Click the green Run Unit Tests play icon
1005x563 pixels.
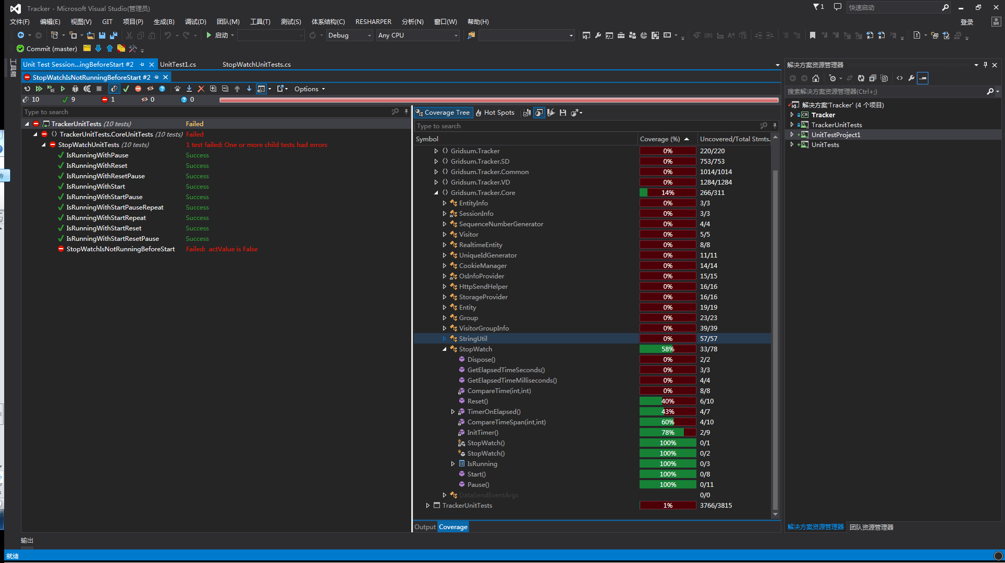coord(63,89)
